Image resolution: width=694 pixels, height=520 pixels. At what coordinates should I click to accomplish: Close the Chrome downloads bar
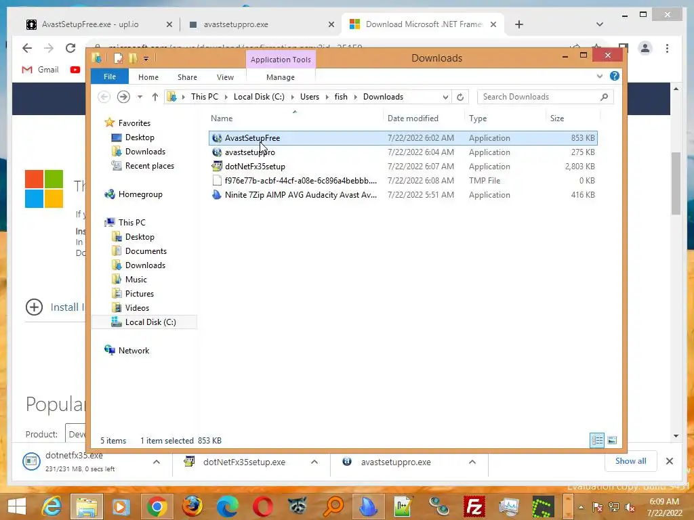pos(669,461)
